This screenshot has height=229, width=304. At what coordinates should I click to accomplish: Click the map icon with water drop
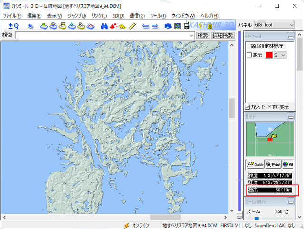tap(72, 26)
